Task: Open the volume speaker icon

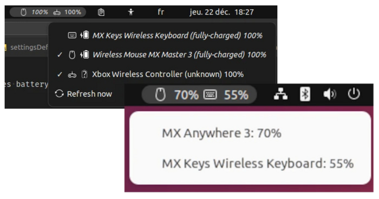Action: (330, 94)
